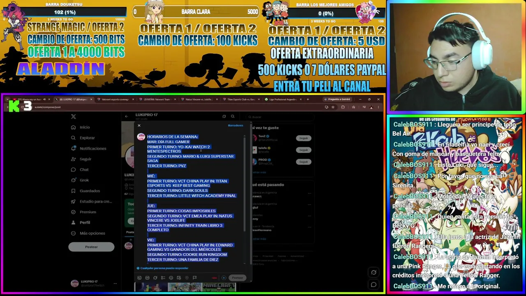This screenshot has height=296, width=526.
Task: Click the Grok icon in profile header
Action: (224, 116)
